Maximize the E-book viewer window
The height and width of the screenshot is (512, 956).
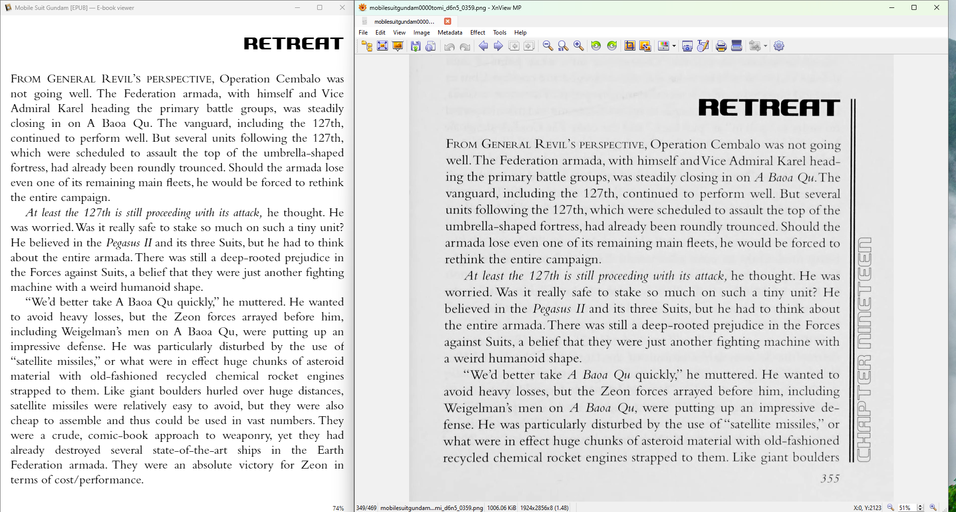point(320,7)
